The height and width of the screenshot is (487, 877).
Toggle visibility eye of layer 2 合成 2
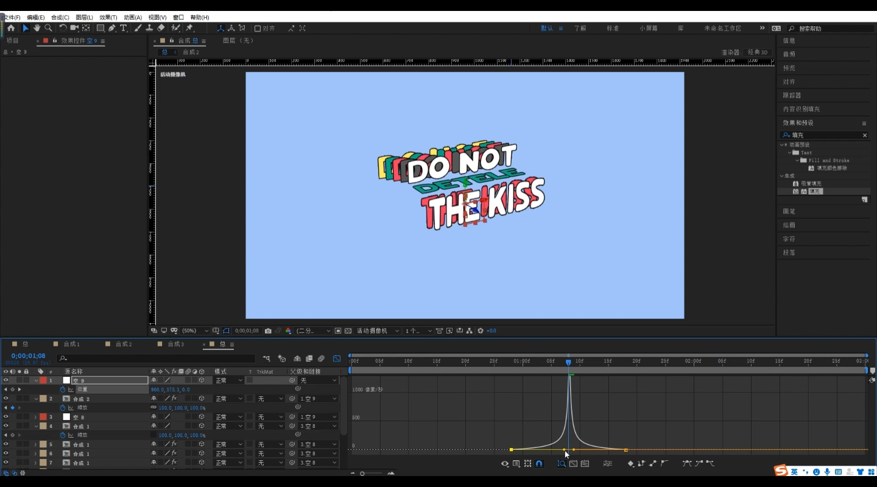[5, 399]
